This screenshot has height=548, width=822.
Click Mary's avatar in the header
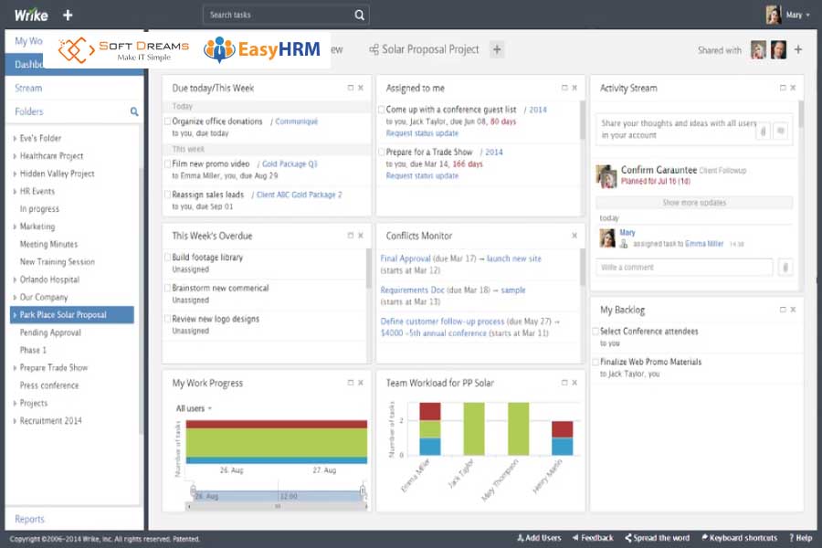(x=774, y=15)
